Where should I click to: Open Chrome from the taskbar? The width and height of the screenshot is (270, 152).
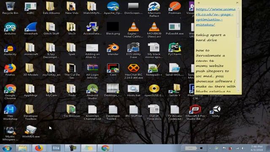105,148
